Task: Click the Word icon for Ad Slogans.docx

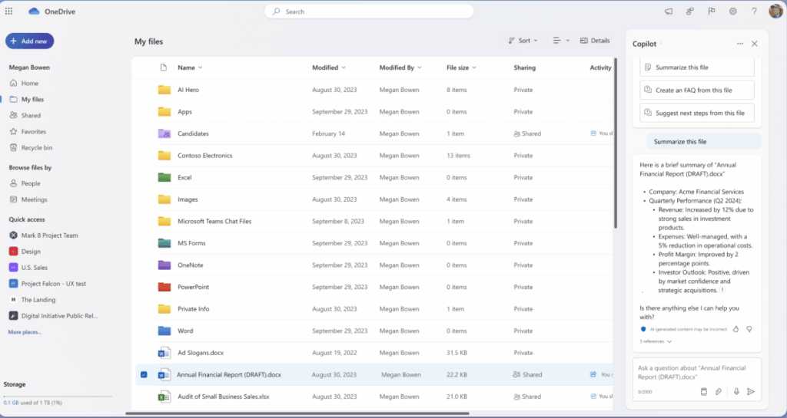Action: pyautogui.click(x=164, y=353)
